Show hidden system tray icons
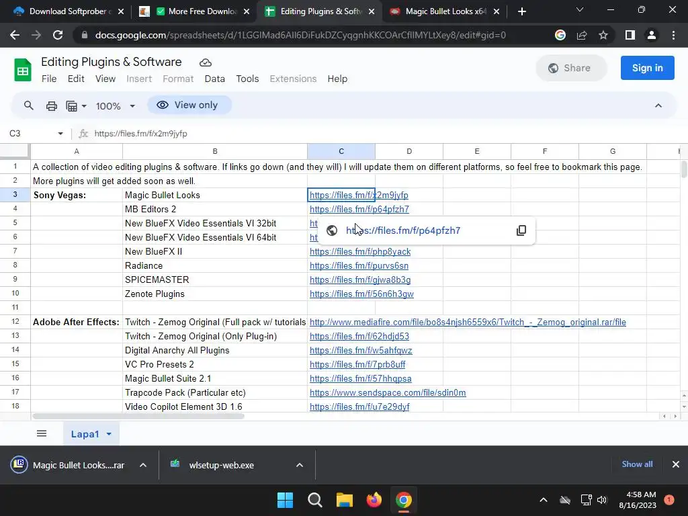 [x=543, y=500]
